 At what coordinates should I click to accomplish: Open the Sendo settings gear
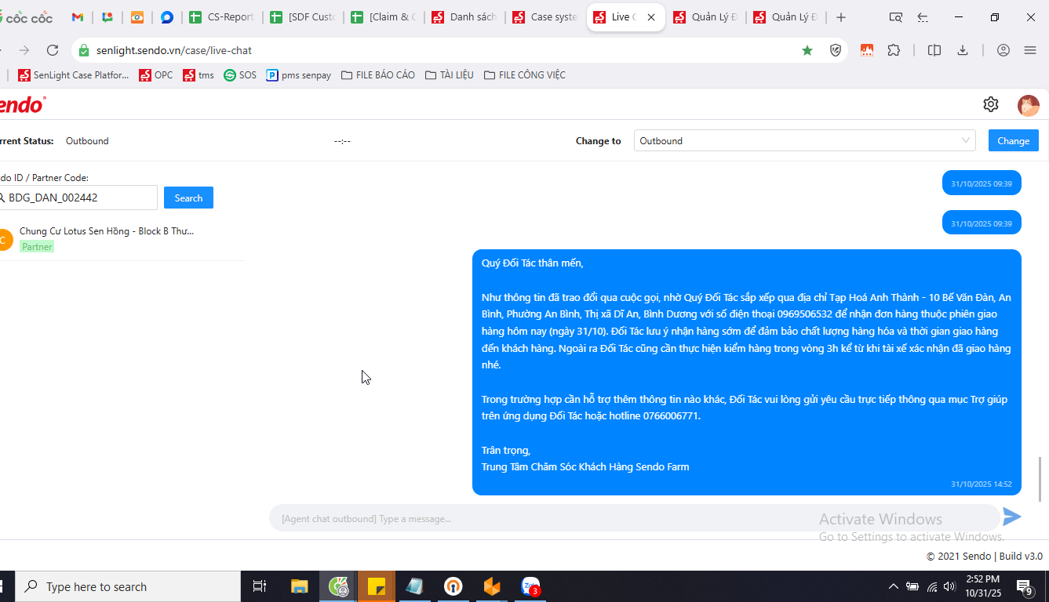pos(991,104)
